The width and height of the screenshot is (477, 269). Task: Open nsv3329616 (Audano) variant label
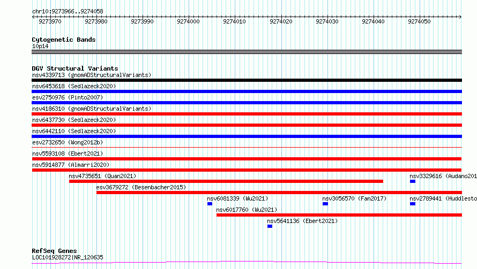[x=443, y=176]
